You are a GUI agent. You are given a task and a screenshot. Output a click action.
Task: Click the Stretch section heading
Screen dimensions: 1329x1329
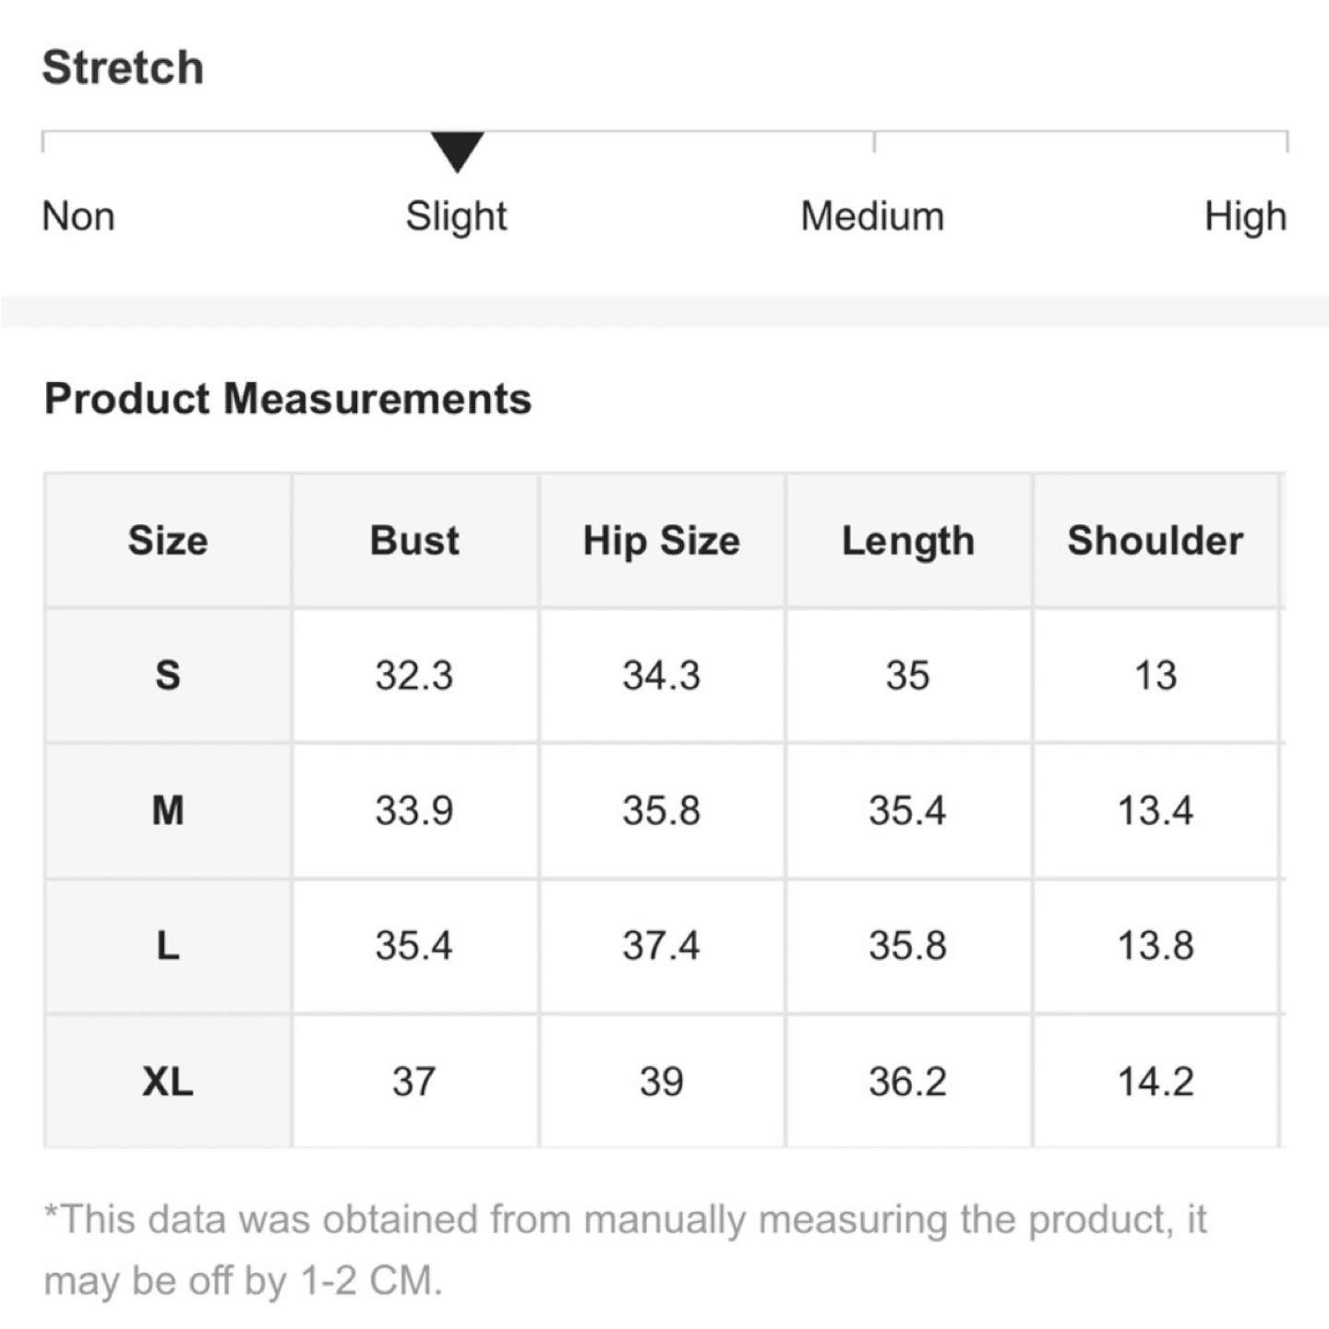click(x=123, y=68)
